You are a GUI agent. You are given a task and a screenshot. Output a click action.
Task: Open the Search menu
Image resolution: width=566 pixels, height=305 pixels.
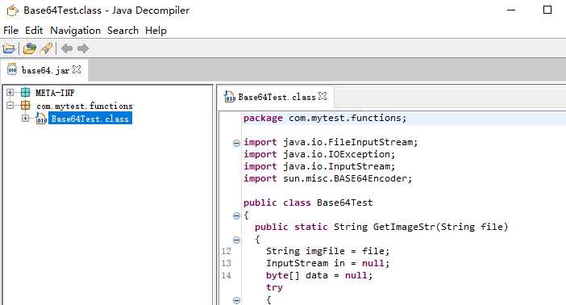pyautogui.click(x=123, y=31)
